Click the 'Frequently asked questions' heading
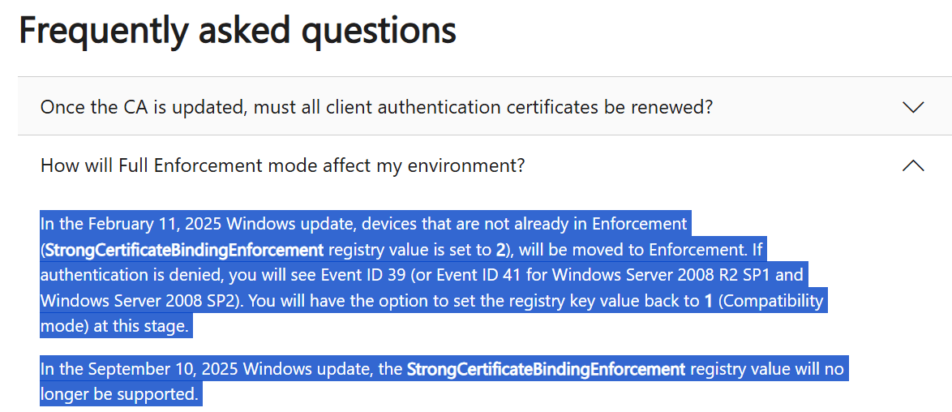This screenshot has height=412, width=952. pos(237,30)
